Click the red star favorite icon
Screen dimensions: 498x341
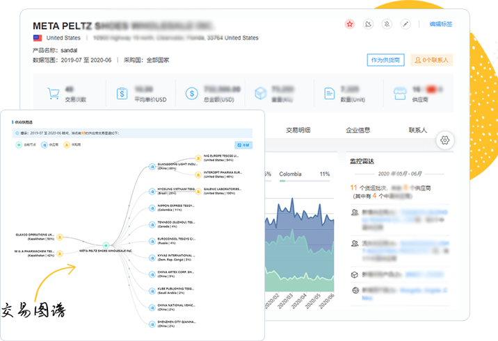[x=350, y=24]
